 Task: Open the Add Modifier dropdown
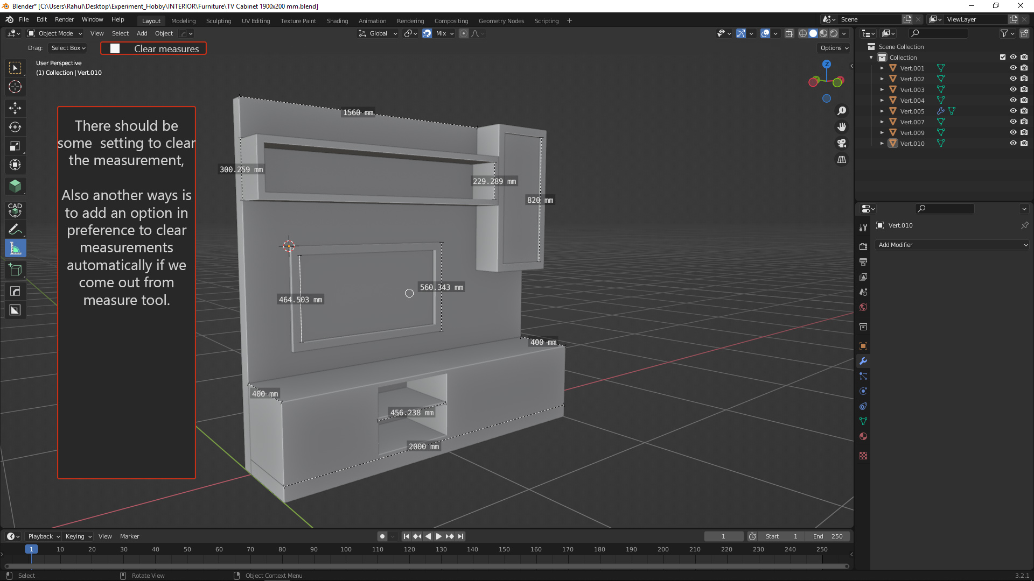(x=952, y=245)
